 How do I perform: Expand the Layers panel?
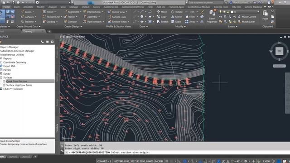tap(232, 26)
